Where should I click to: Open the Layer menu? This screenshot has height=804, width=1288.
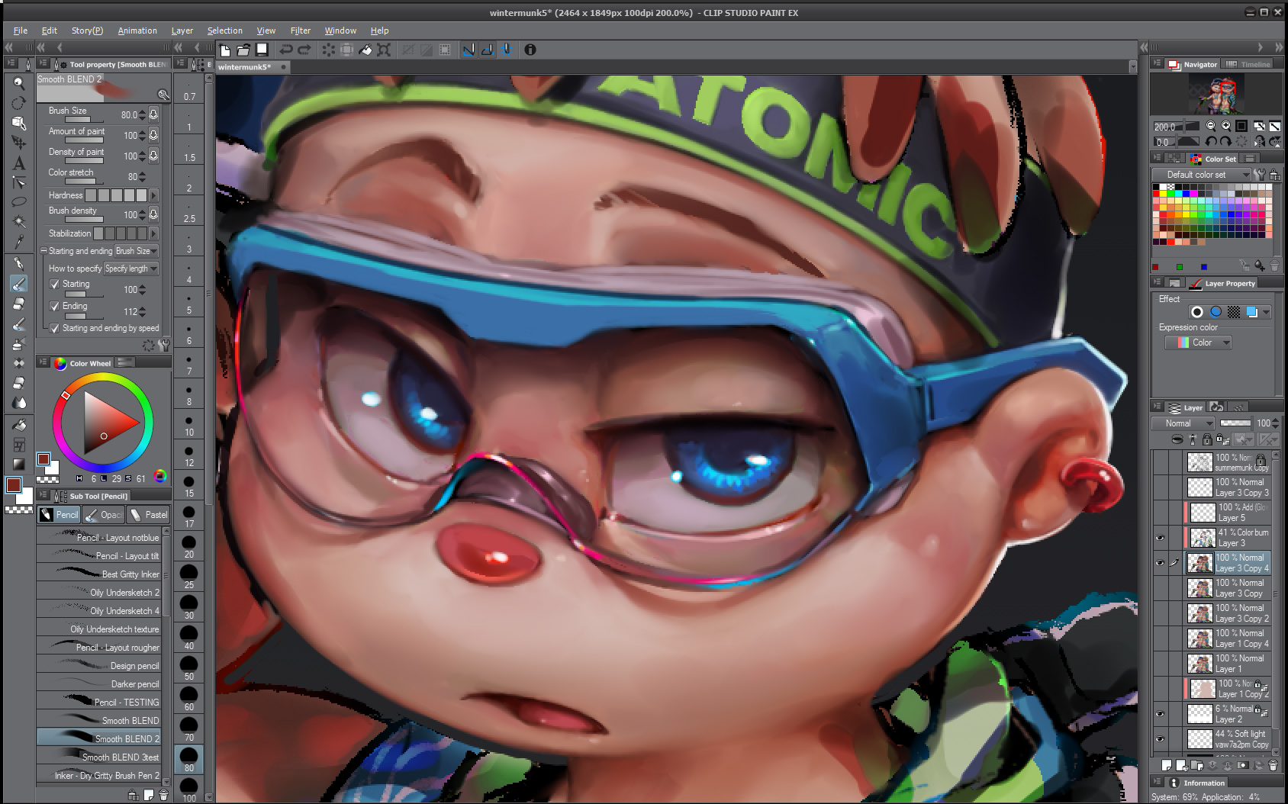[x=182, y=31]
